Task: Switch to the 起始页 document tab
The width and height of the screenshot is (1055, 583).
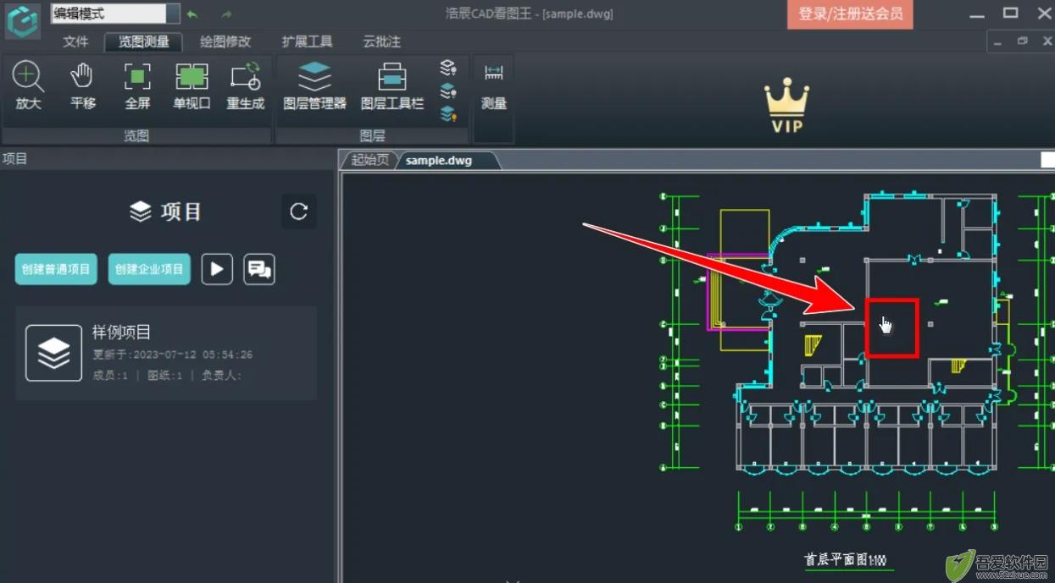Action: 369,160
